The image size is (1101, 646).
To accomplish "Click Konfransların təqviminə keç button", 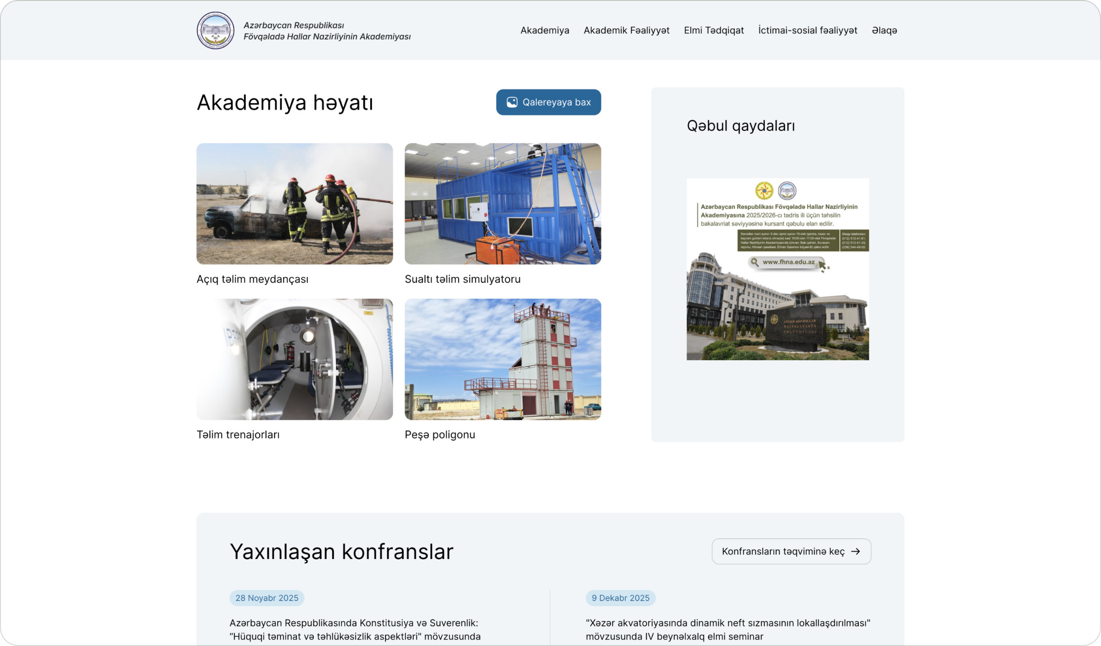I will coord(783,551).
